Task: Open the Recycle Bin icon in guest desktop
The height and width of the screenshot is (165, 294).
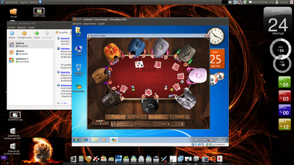Action: point(79,70)
